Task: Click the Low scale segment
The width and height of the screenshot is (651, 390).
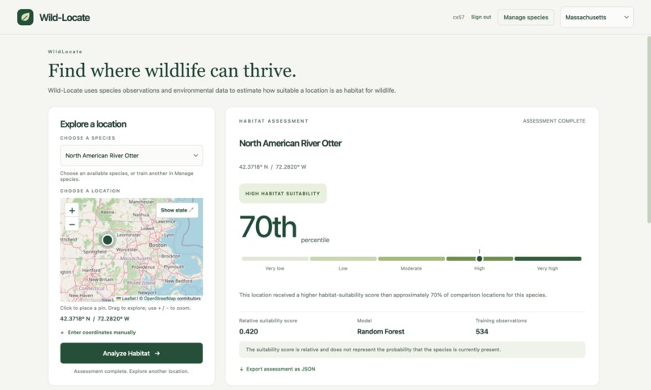Action: (x=343, y=259)
